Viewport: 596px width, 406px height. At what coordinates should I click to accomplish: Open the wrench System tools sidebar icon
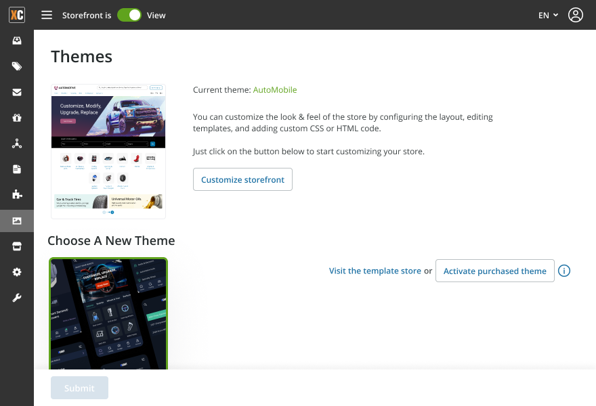(x=17, y=298)
